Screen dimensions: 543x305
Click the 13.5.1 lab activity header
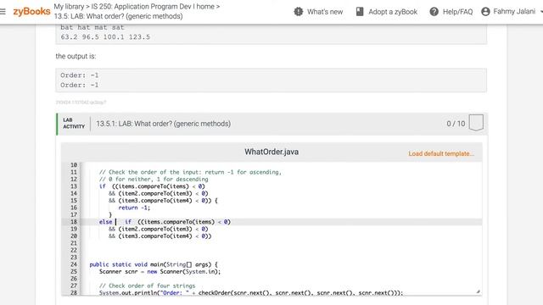pos(164,124)
